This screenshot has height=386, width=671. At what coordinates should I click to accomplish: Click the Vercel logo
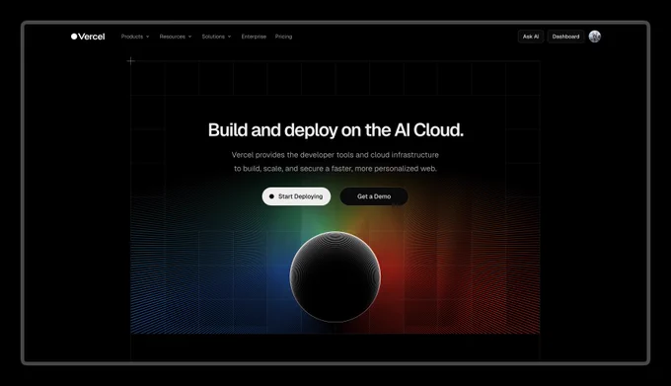88,37
